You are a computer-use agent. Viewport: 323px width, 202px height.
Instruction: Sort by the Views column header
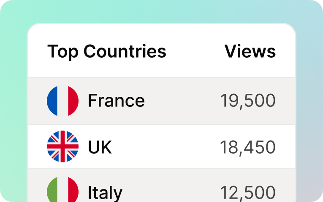point(250,51)
